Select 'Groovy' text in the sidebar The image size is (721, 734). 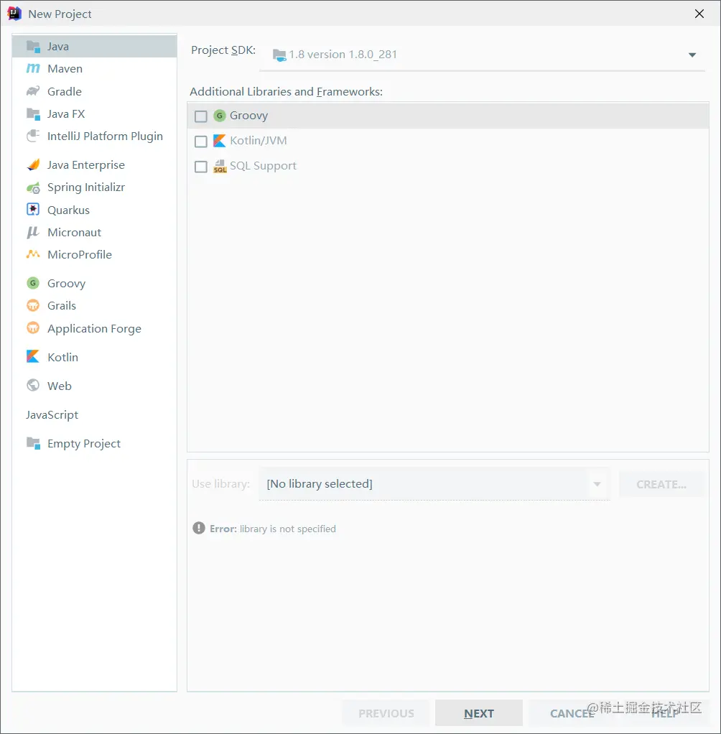tap(67, 284)
